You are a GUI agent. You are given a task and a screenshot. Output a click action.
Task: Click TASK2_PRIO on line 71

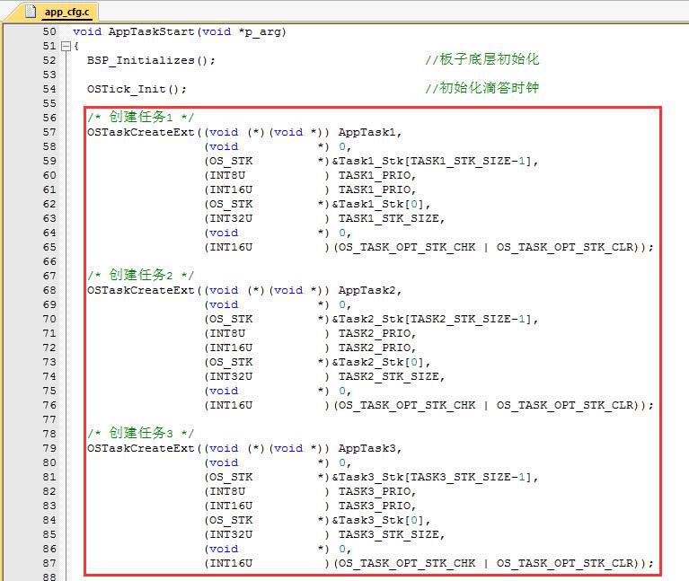click(375, 333)
